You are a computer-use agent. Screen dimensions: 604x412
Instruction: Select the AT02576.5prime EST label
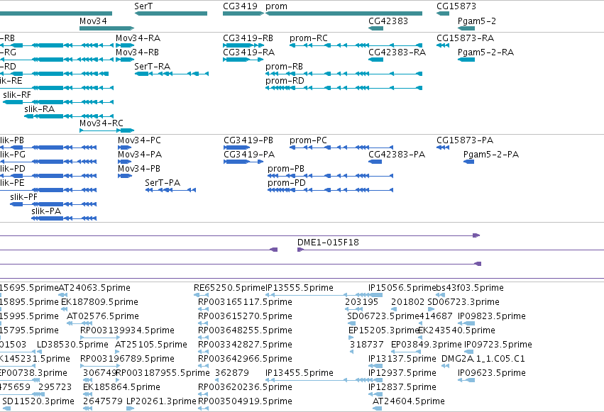[x=103, y=316]
